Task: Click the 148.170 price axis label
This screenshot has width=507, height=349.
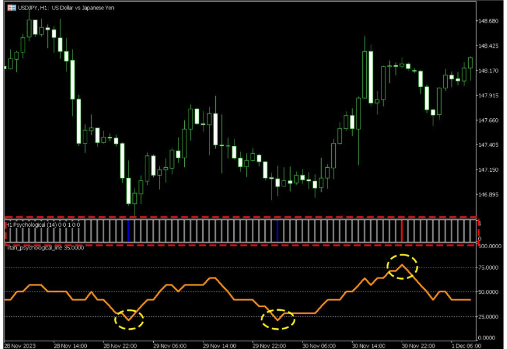Action: (488, 71)
